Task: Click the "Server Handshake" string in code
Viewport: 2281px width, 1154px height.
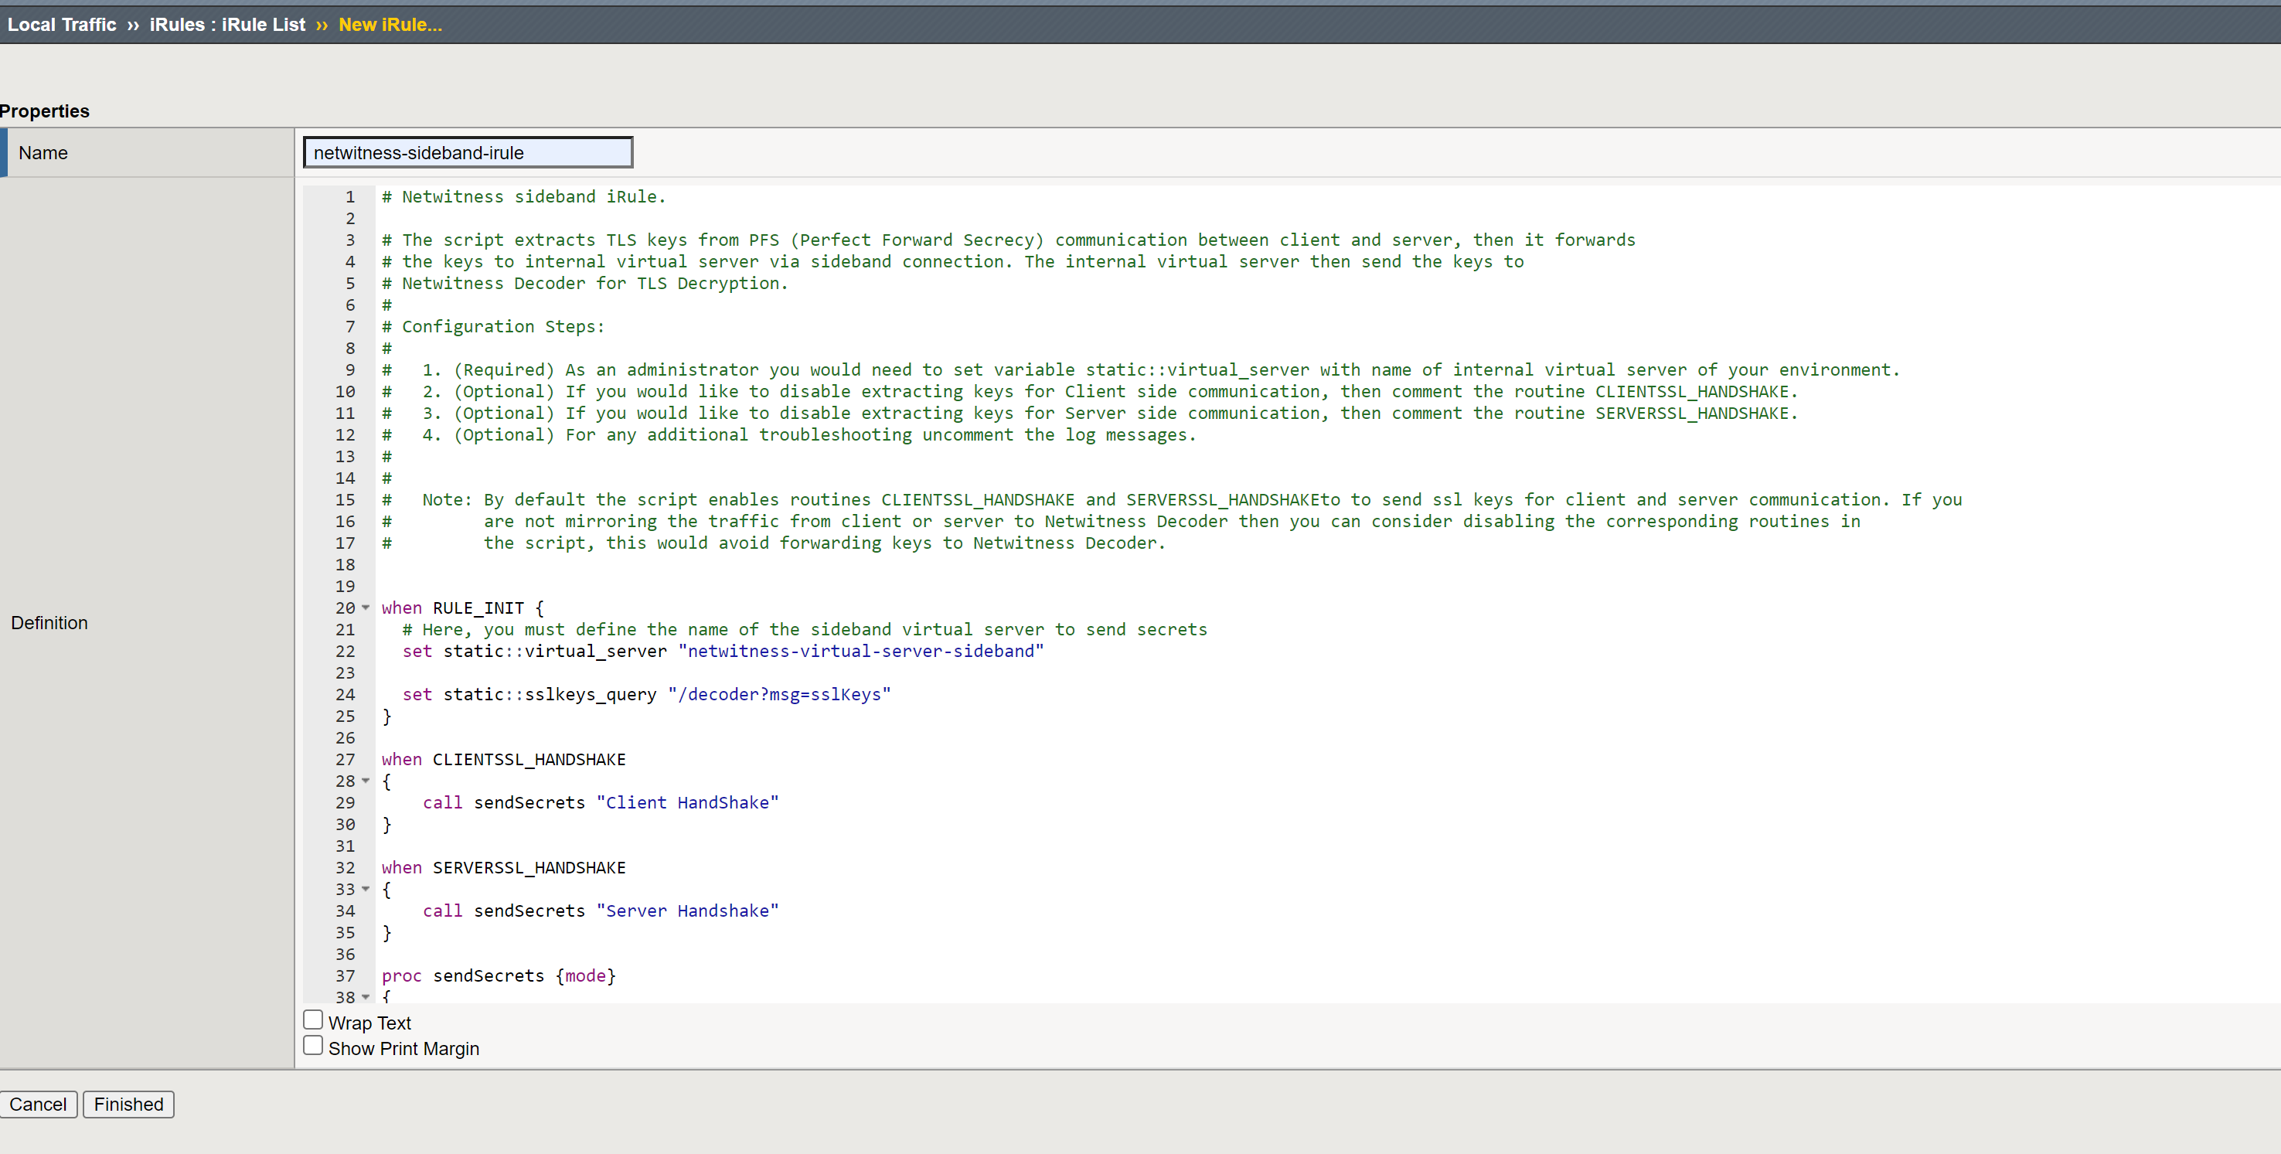Action: pos(687,911)
